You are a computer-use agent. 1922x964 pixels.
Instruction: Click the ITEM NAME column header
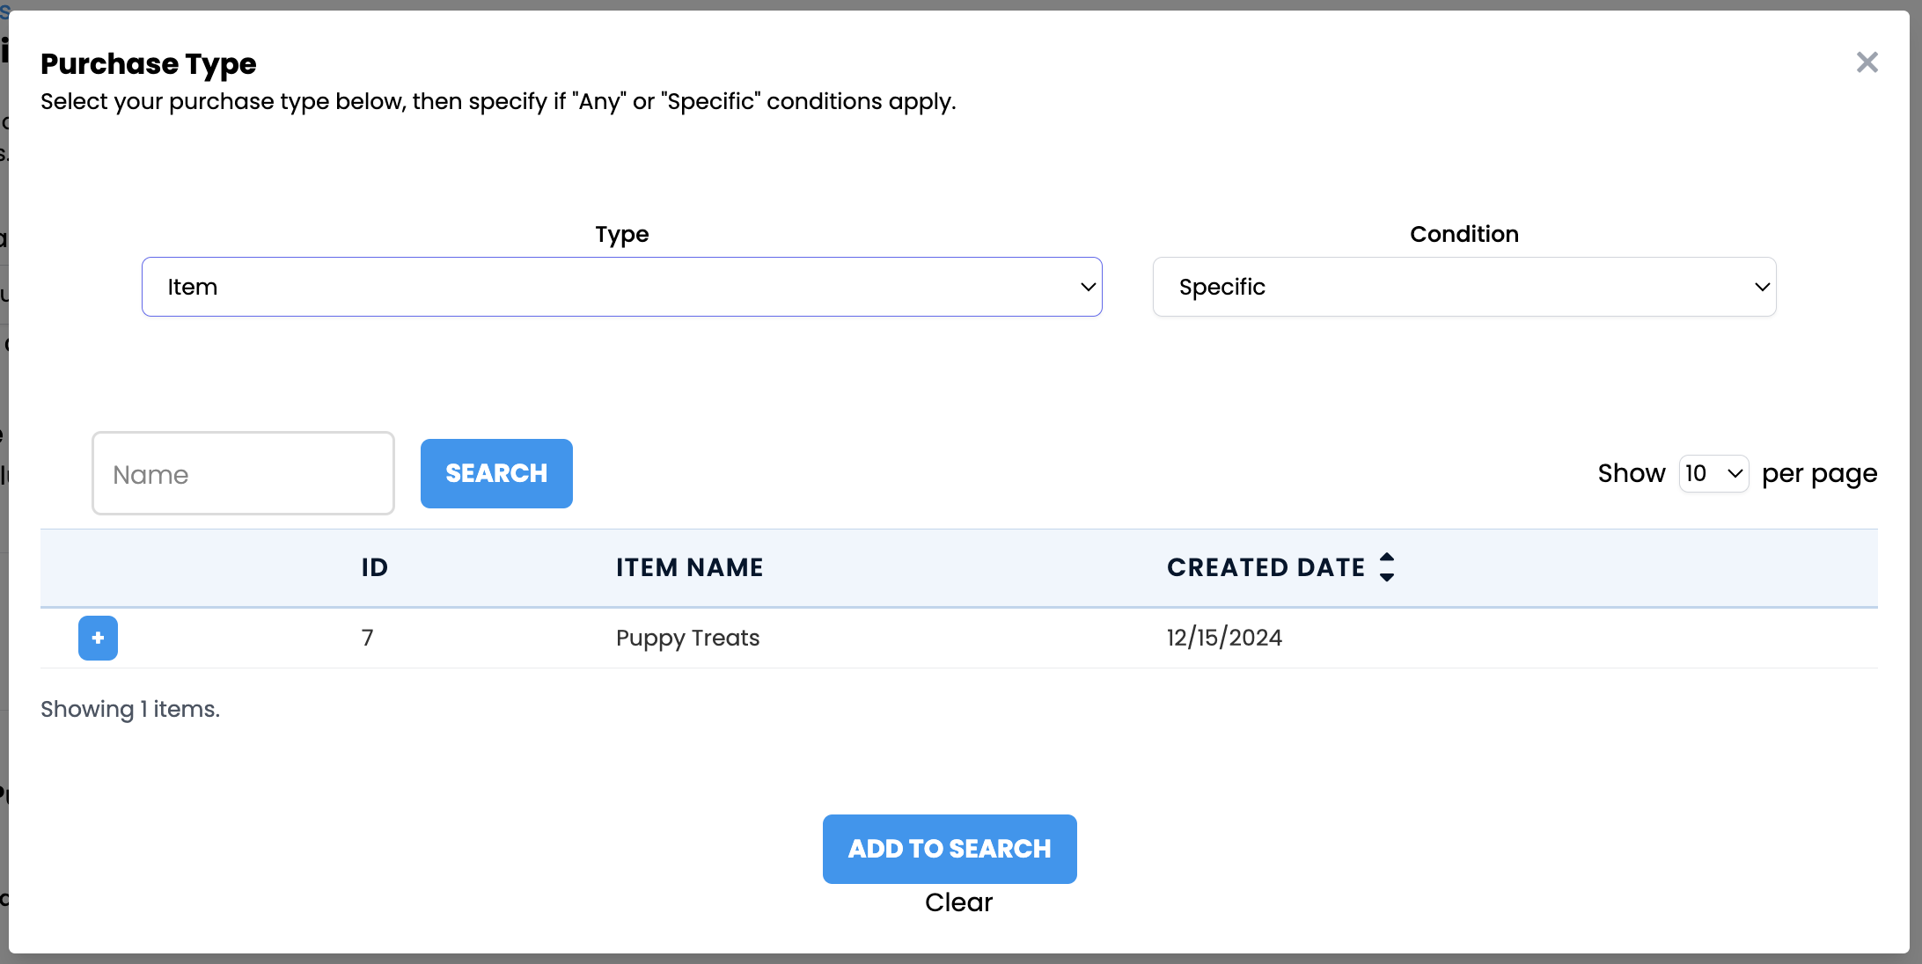689,568
